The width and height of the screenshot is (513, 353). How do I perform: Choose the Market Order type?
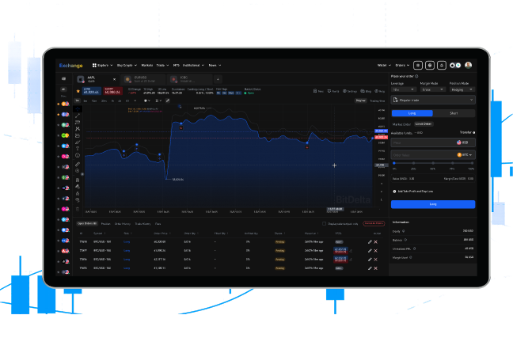401,124
